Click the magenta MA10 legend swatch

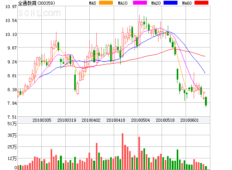140,3
